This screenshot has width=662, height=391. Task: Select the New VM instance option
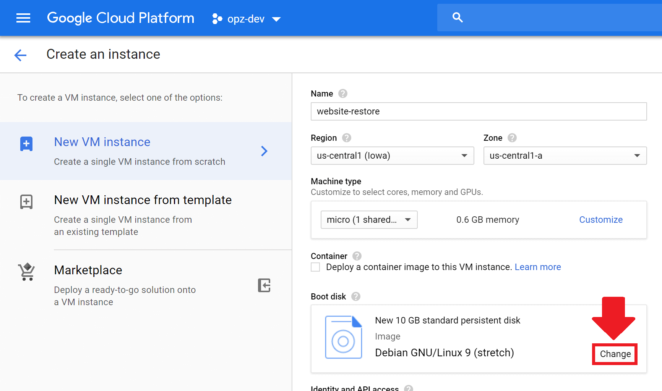(146, 151)
